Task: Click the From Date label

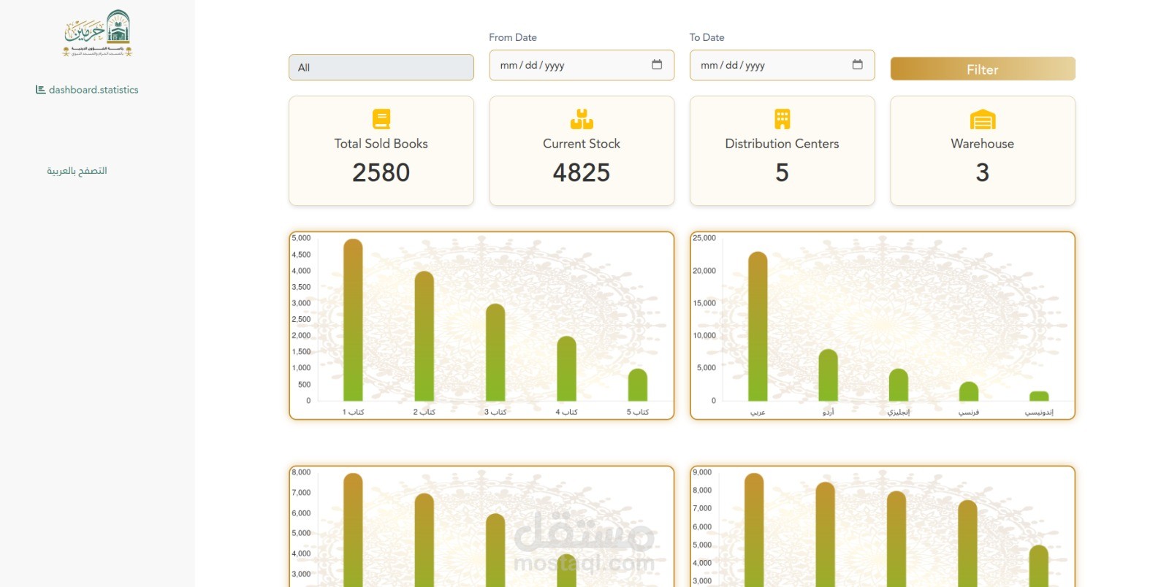Action: (x=513, y=37)
